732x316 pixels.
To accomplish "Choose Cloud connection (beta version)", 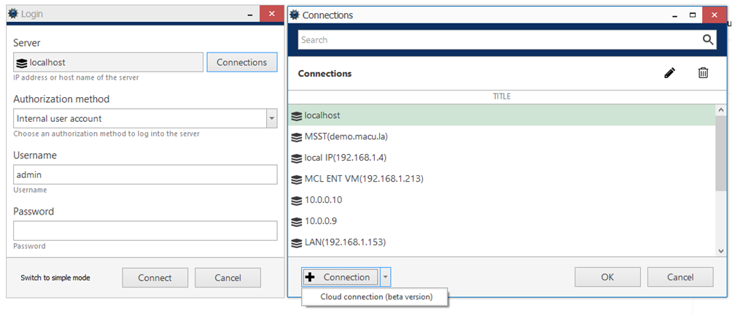I will (376, 297).
